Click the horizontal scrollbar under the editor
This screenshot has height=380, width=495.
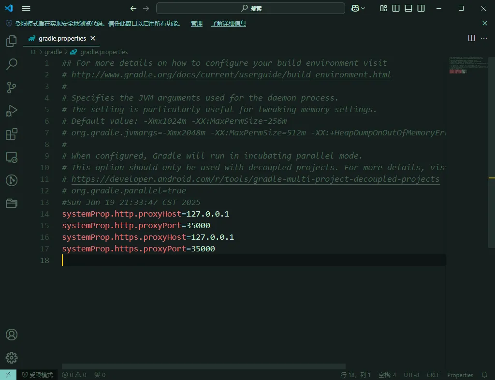tap(203, 366)
